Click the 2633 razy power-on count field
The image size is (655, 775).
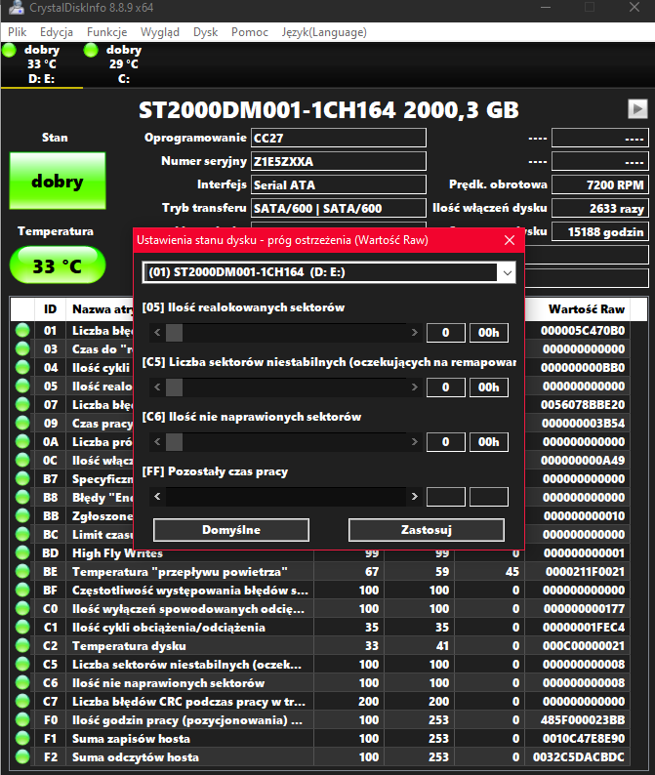600,208
